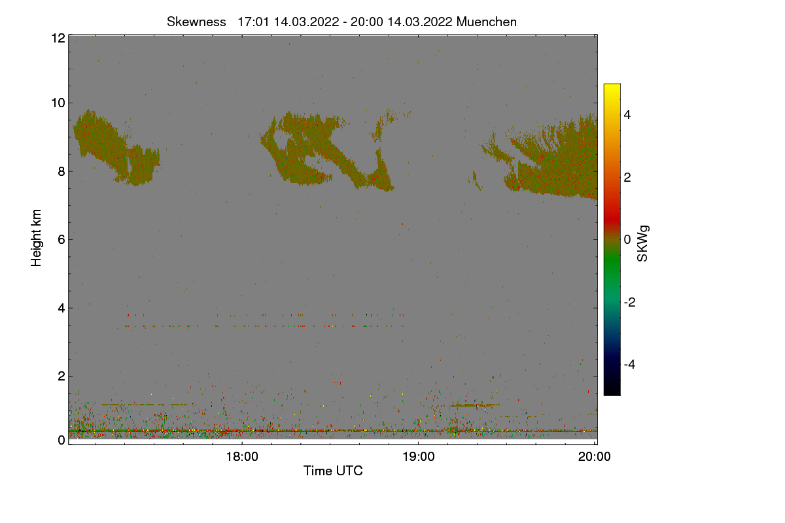This screenshot has height=523, width=785.
Task: Click the 10 km height tick label
Action: pyautogui.click(x=57, y=103)
